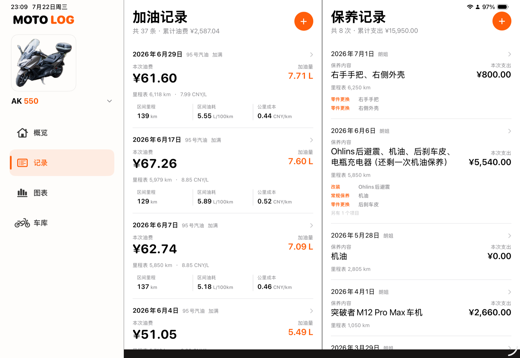Click 137 km interval distance value
Viewport: 520px width, 358px height.
[147, 287]
